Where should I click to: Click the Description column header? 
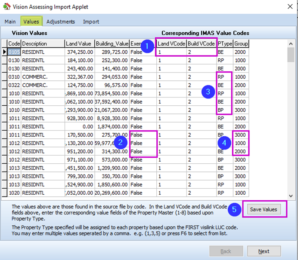(43, 43)
